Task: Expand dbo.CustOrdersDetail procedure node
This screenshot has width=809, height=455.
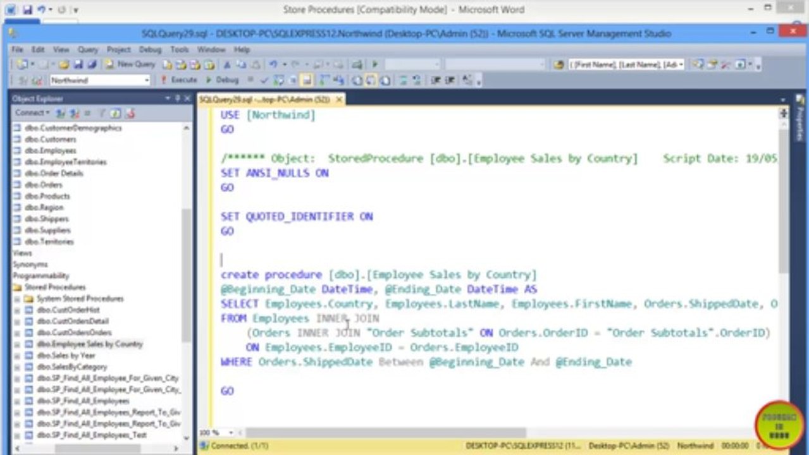Action: [x=17, y=321]
